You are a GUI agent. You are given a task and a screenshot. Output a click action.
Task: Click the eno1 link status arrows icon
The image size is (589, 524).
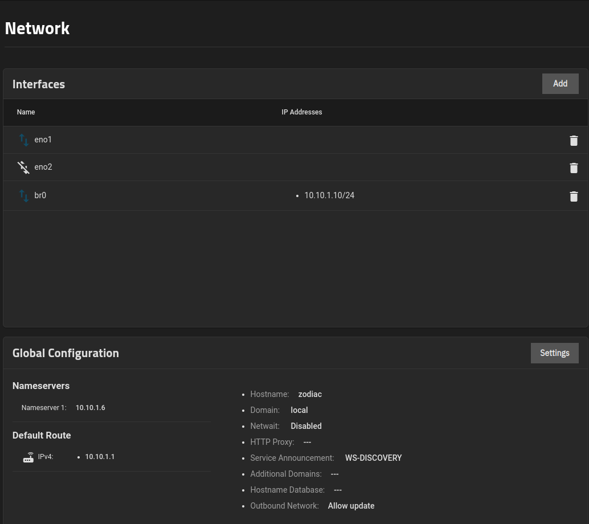[23, 140]
